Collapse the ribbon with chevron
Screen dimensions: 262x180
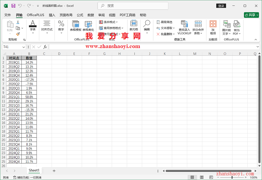click(256, 40)
